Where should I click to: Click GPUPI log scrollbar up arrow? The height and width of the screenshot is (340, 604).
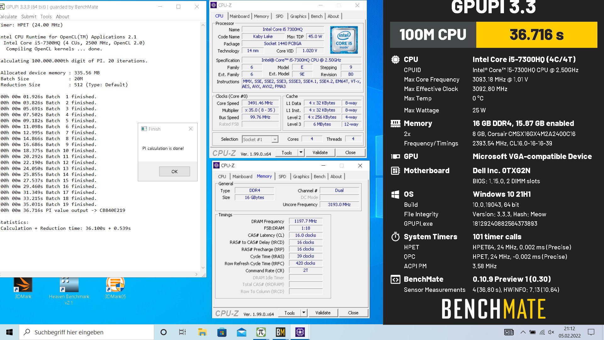point(203,25)
